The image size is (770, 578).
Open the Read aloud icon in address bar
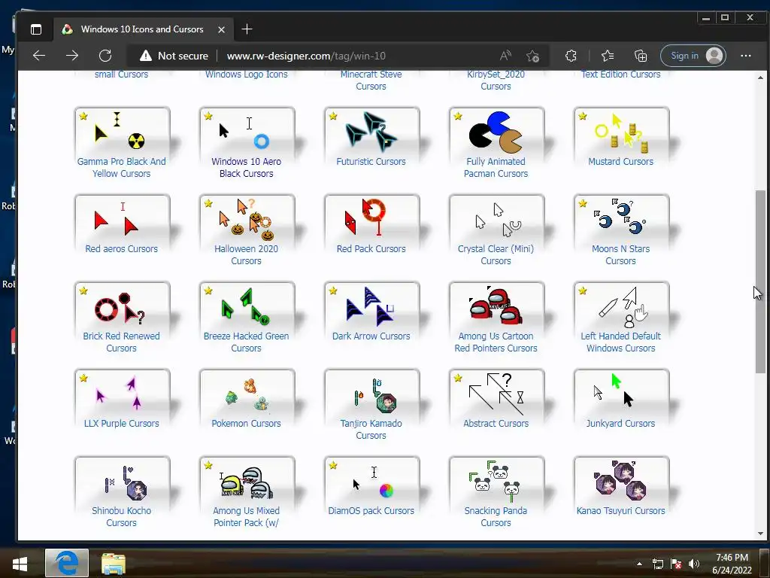click(x=505, y=56)
